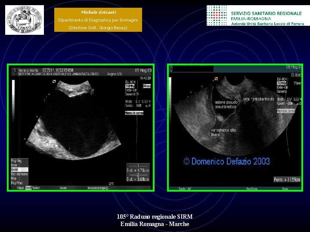Click the '19:40:29' time in left scan

tap(146, 78)
